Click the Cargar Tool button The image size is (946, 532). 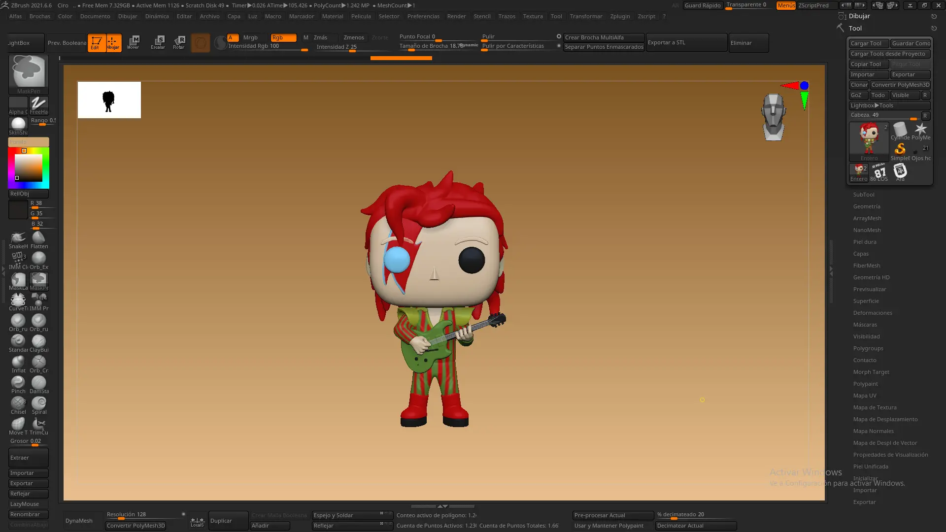[x=869, y=43]
